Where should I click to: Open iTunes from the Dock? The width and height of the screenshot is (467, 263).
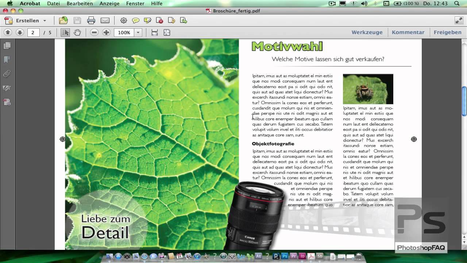pos(197,256)
